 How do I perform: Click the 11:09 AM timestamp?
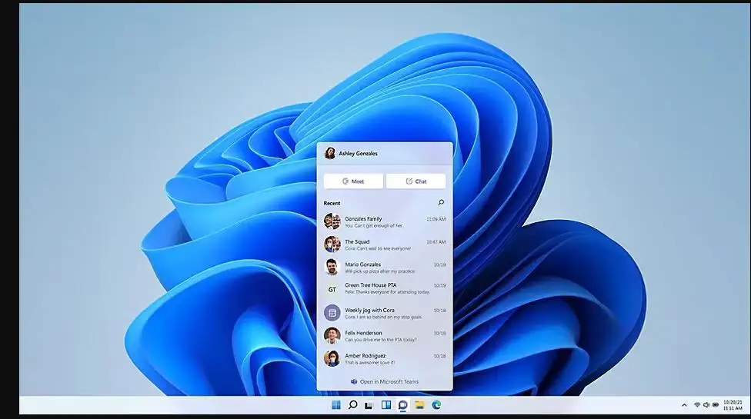click(x=436, y=219)
